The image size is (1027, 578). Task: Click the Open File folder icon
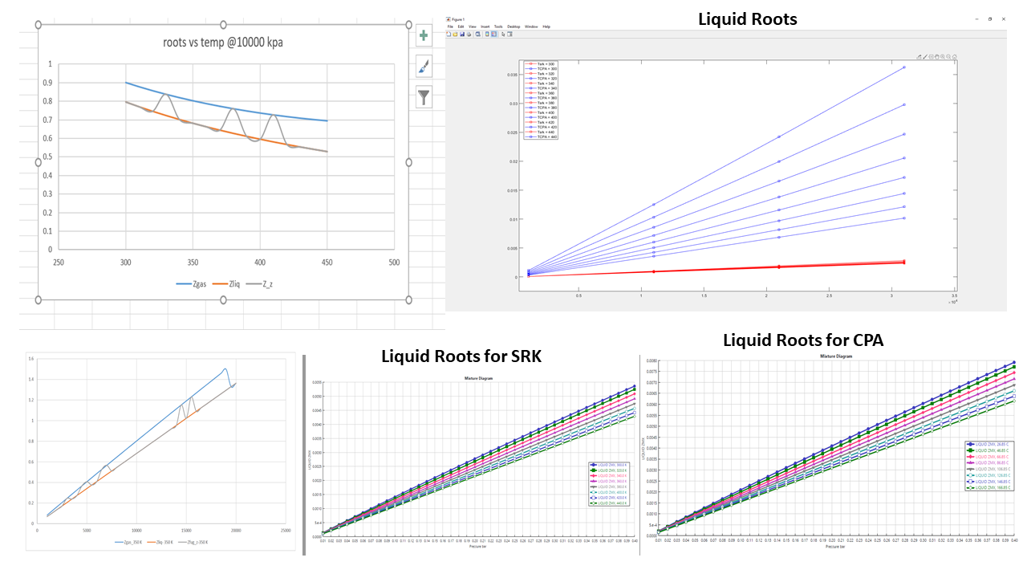455,35
